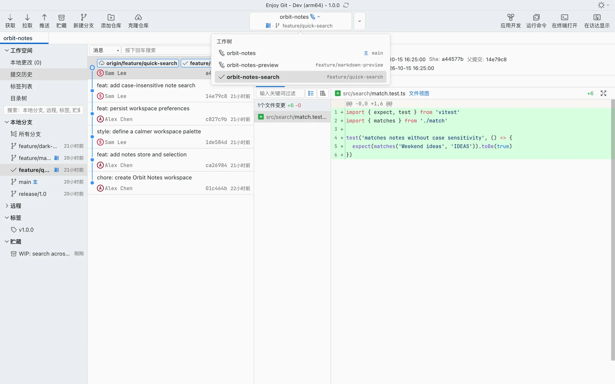Select orbit-notes-preview worktree from list
Screen dimensions: 615x384
[x=300, y=65]
